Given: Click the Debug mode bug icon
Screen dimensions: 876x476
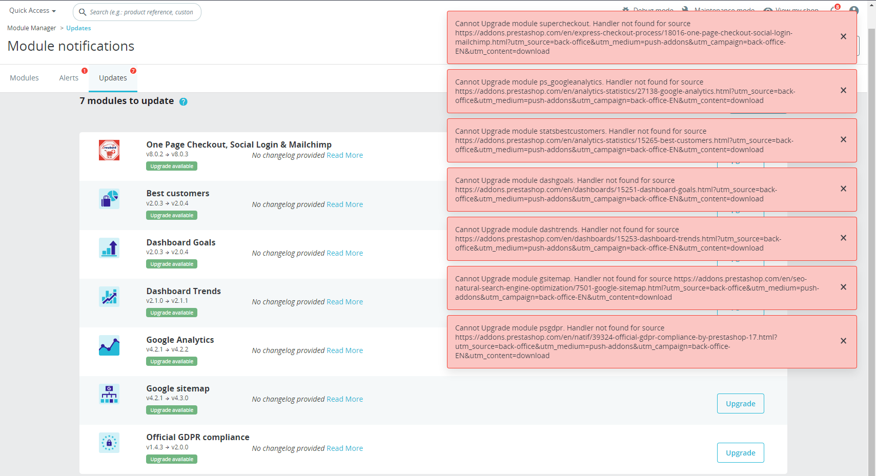Looking at the screenshot, I should [626, 9].
